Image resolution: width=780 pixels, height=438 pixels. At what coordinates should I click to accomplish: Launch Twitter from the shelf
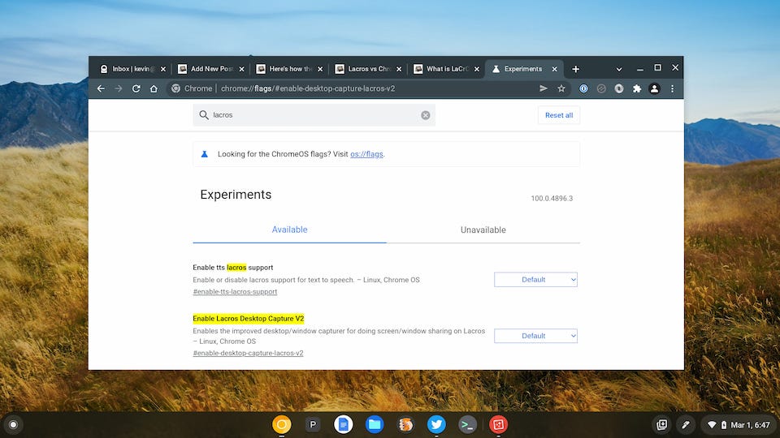(x=436, y=424)
